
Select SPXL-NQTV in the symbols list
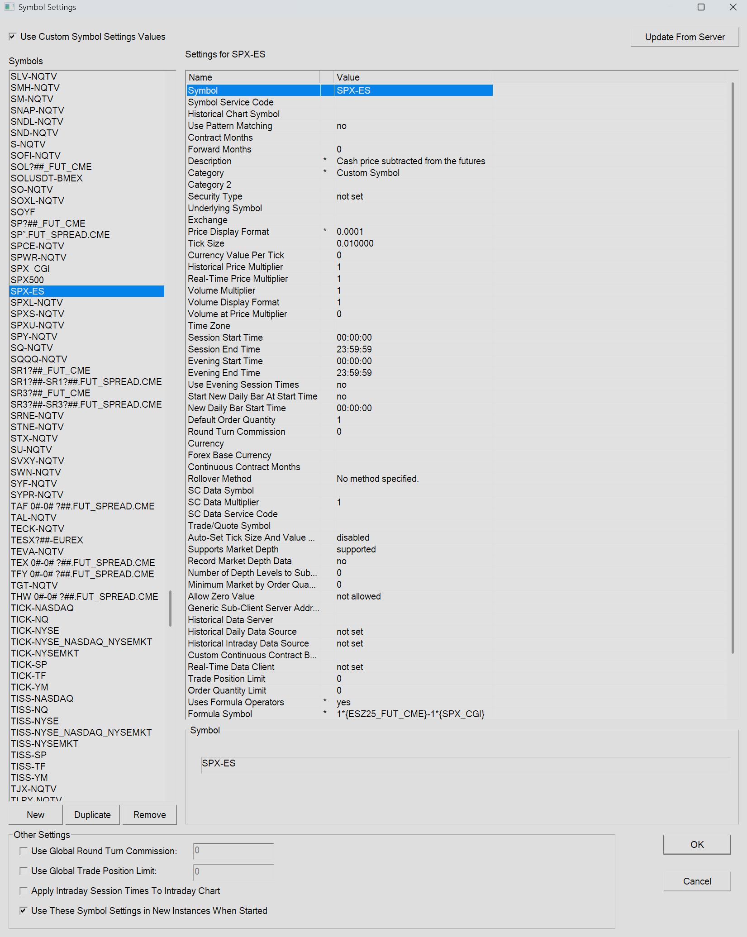click(x=87, y=303)
